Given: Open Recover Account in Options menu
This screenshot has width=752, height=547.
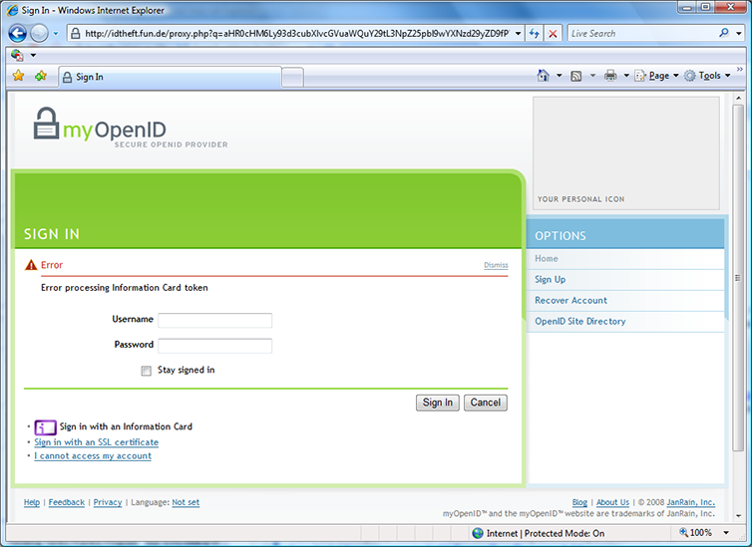Looking at the screenshot, I should pos(570,301).
